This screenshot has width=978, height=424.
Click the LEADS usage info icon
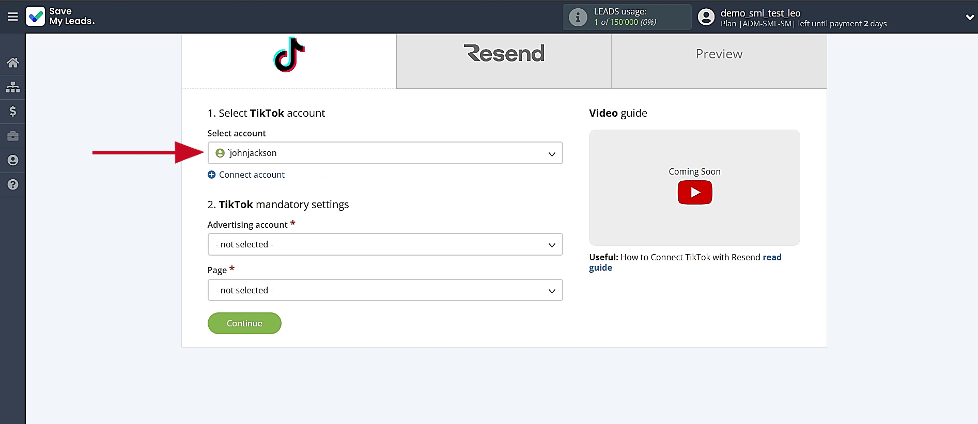click(x=578, y=18)
